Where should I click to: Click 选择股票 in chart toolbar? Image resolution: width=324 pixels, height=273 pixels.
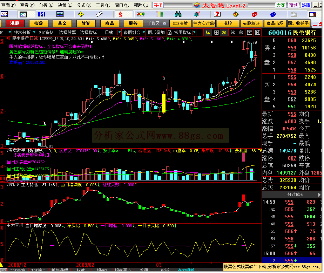[x=67, y=33]
